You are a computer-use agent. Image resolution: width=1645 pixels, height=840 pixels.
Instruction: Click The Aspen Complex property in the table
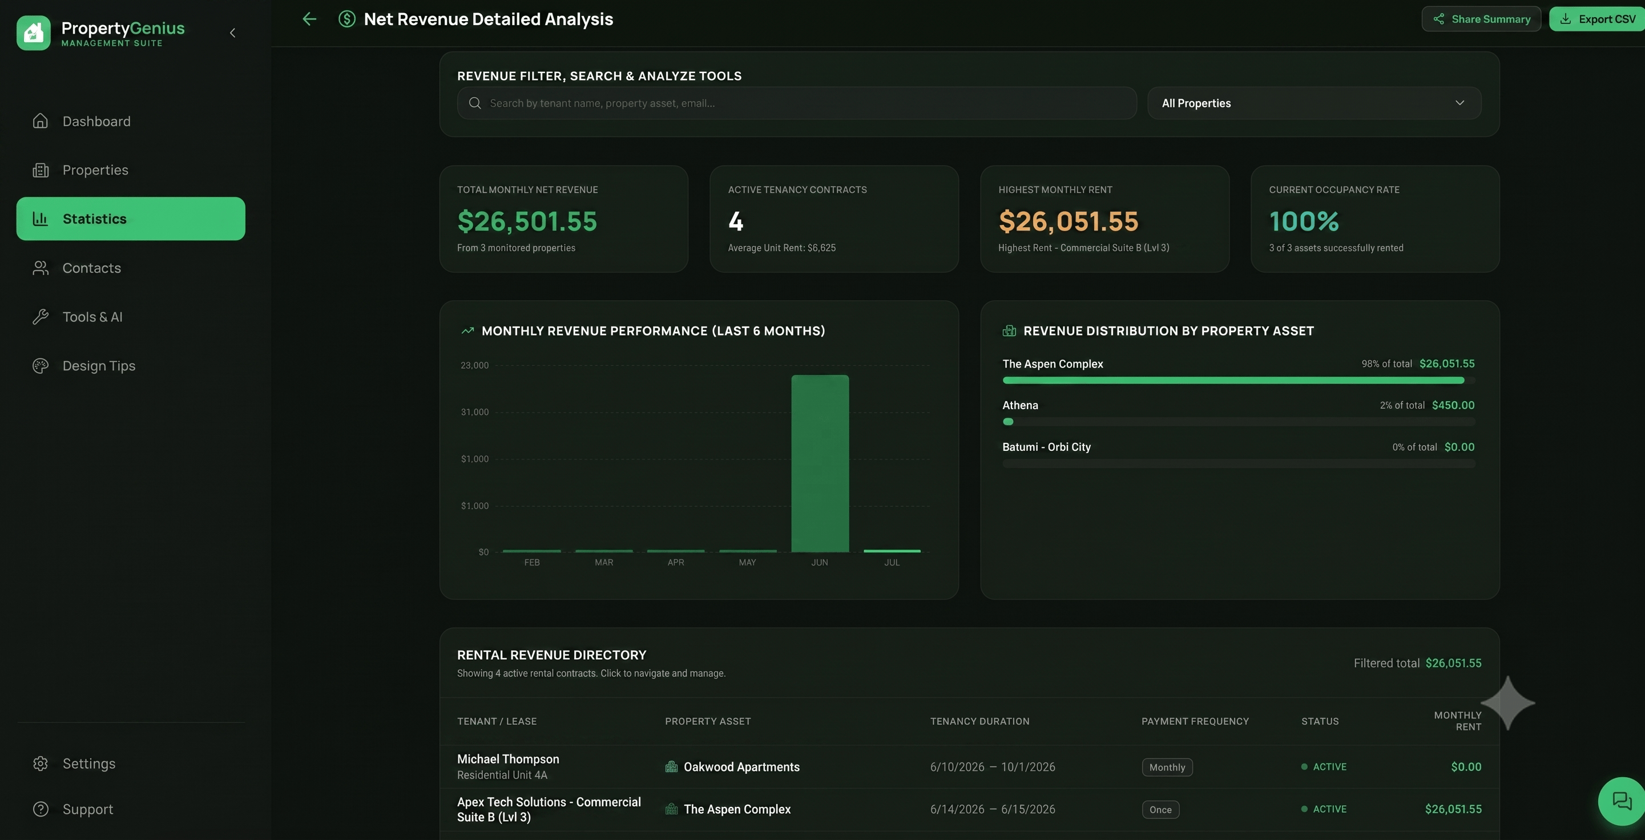click(x=737, y=809)
